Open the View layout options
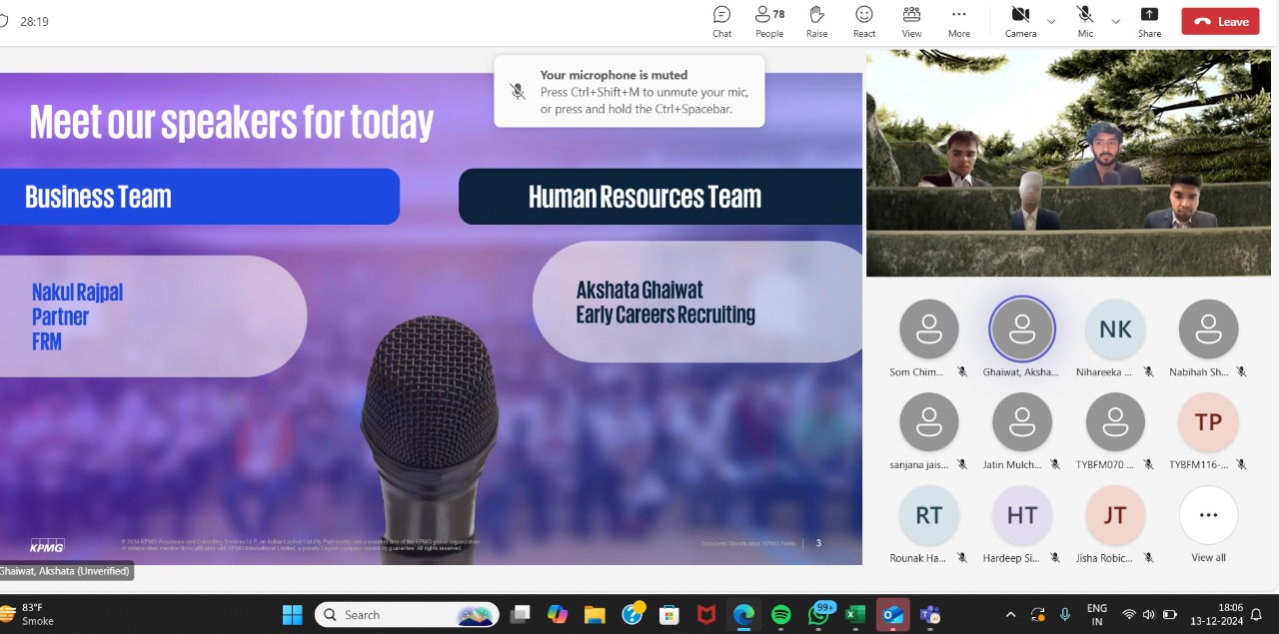Image resolution: width=1279 pixels, height=634 pixels. pos(911,20)
